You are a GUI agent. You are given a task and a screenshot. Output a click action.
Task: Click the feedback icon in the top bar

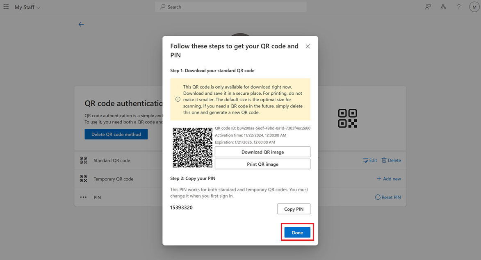(x=428, y=7)
